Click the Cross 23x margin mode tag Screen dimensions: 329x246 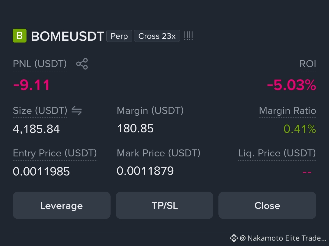(x=157, y=36)
